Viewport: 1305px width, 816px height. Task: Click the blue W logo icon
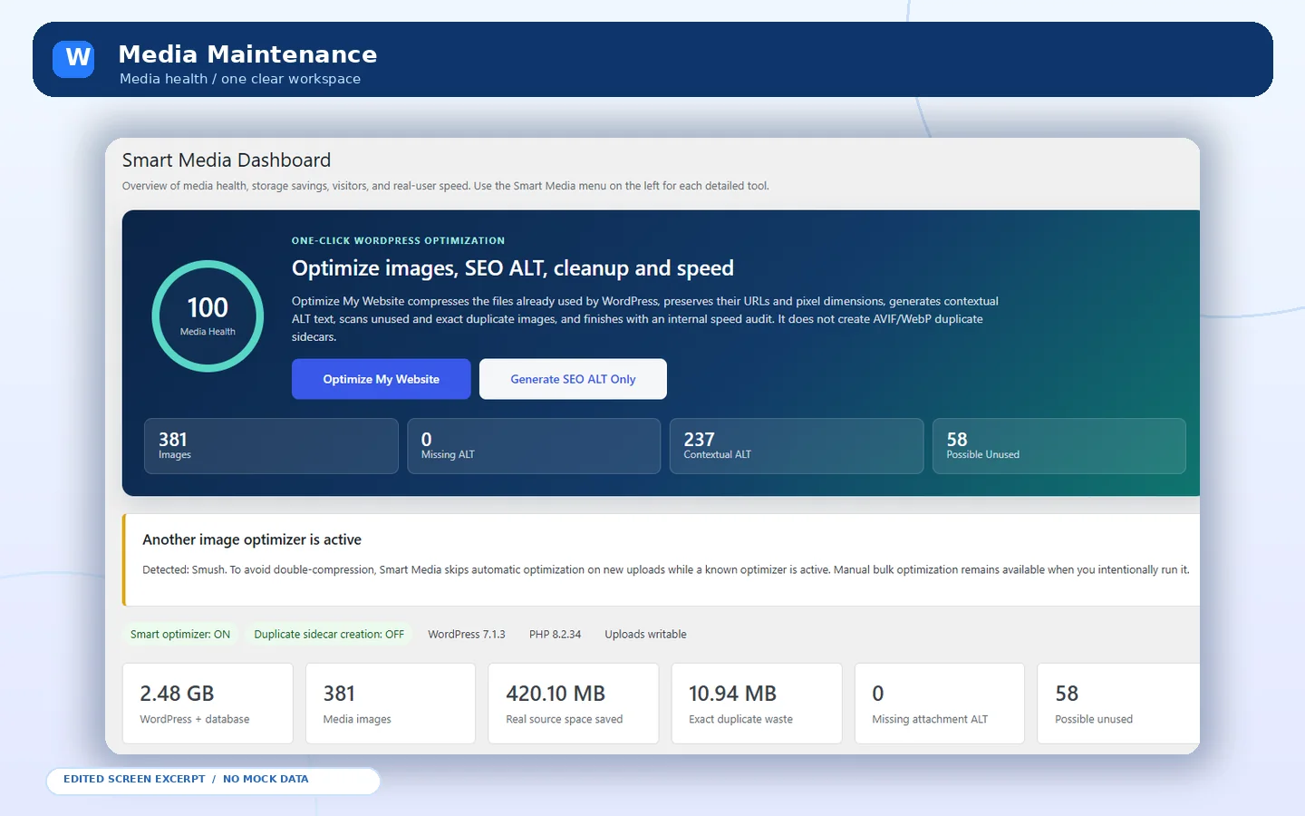click(73, 59)
